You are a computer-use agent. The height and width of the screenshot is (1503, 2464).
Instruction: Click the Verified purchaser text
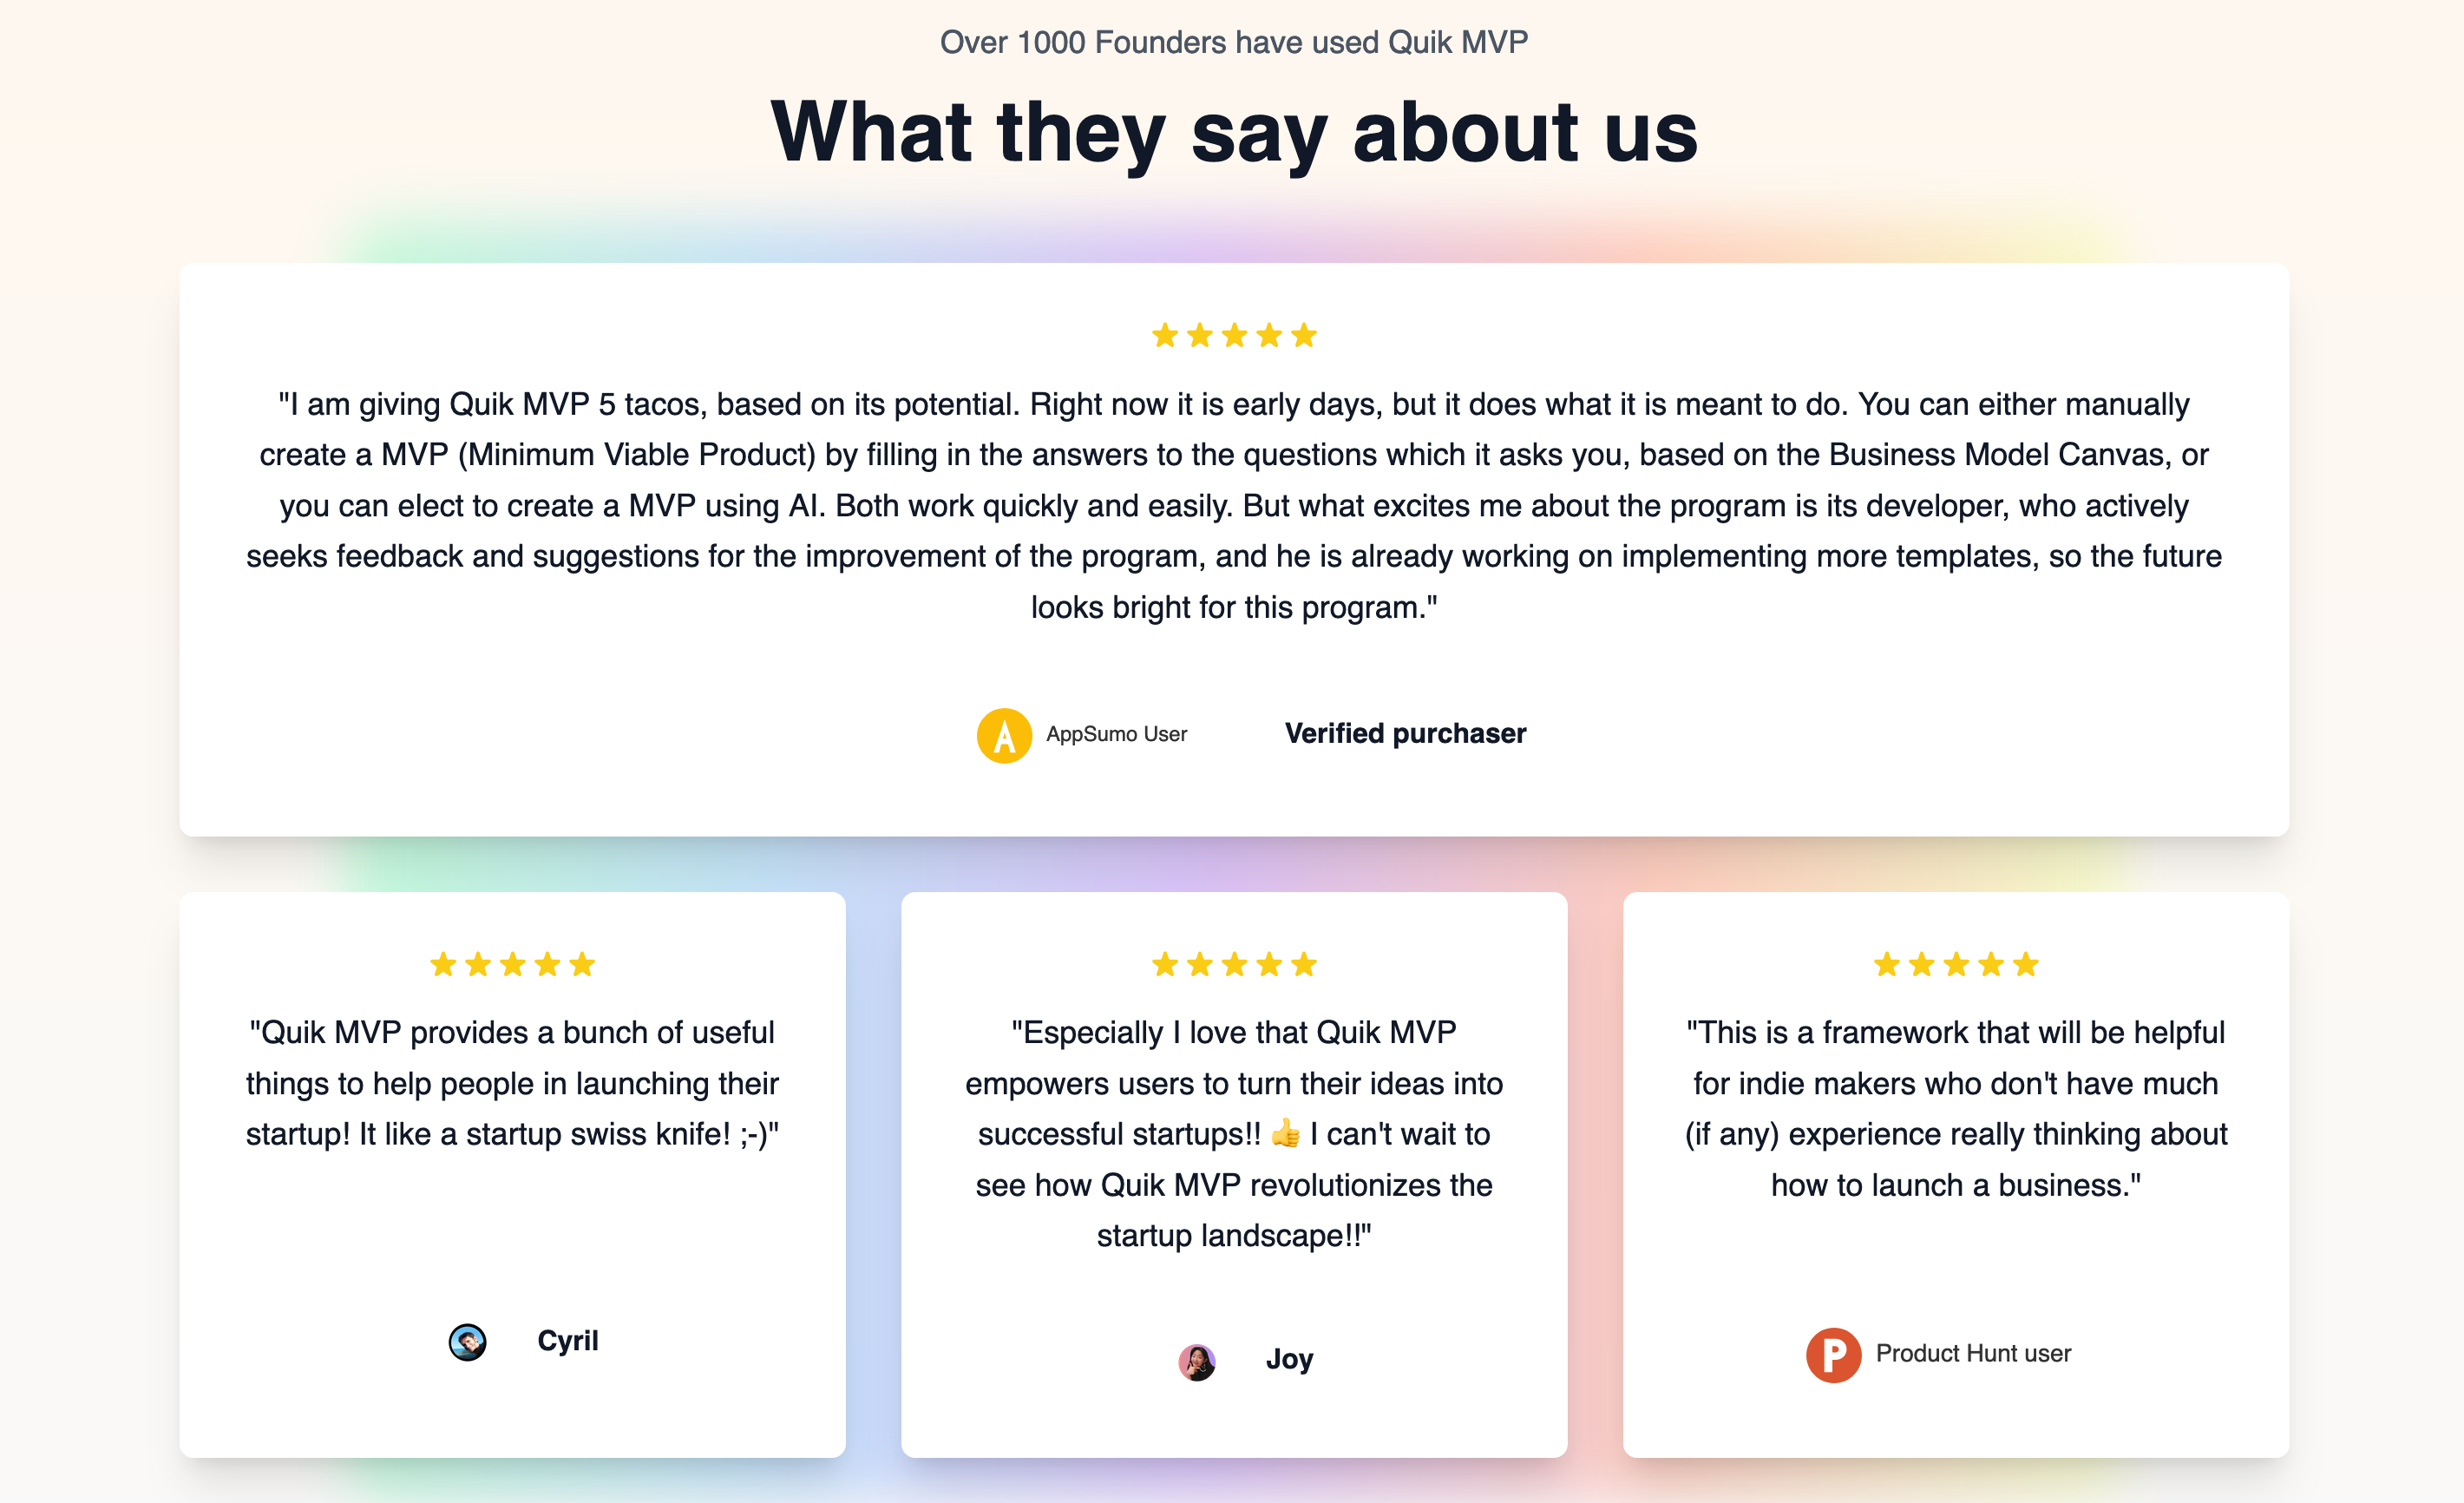pyautogui.click(x=1405, y=733)
